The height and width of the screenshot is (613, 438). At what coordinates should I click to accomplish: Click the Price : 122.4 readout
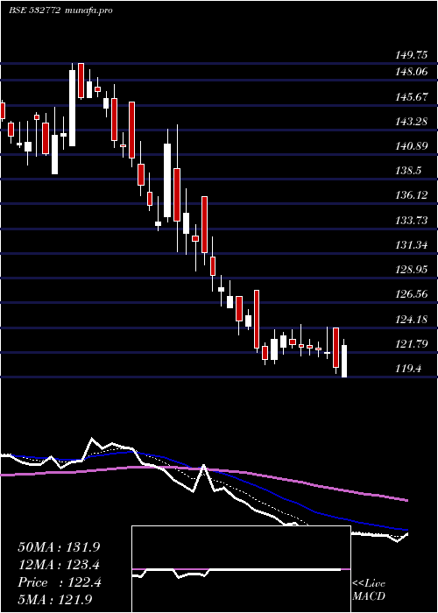60,582
